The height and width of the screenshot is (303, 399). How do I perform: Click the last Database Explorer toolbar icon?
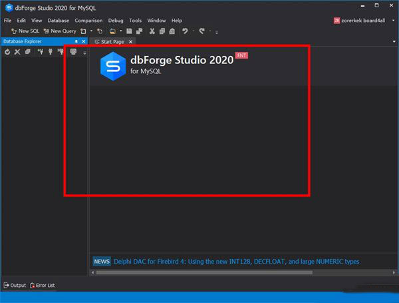(73, 52)
